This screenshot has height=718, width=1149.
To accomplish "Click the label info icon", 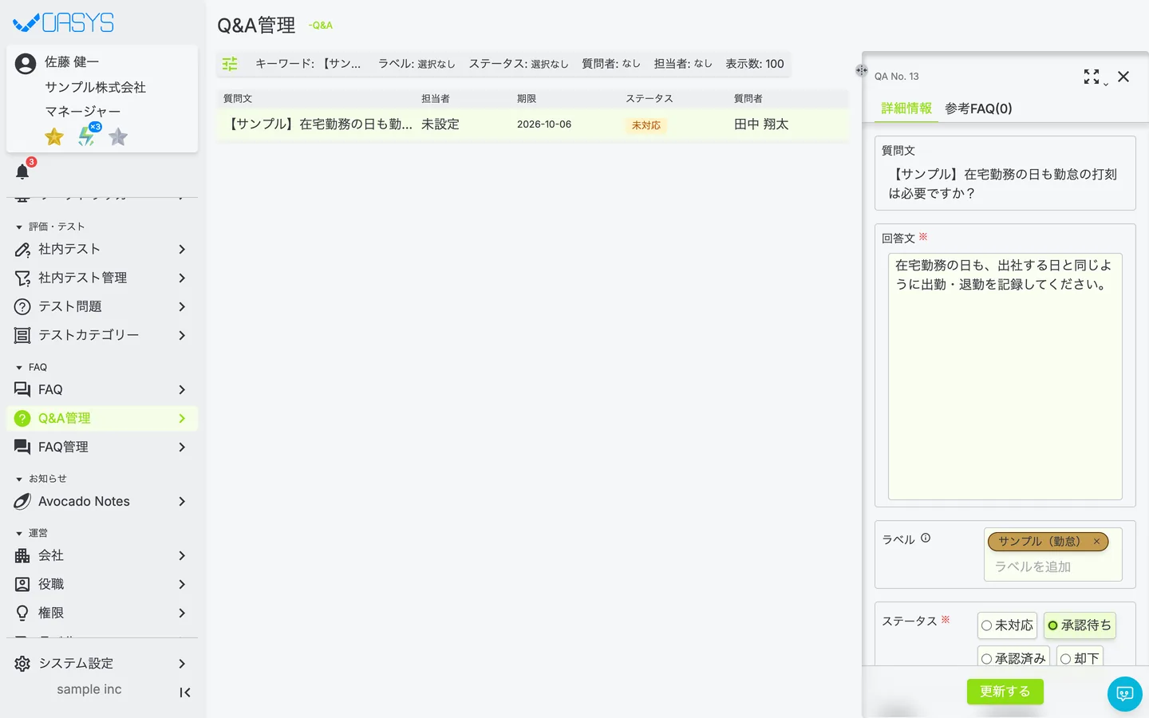I will tap(926, 538).
